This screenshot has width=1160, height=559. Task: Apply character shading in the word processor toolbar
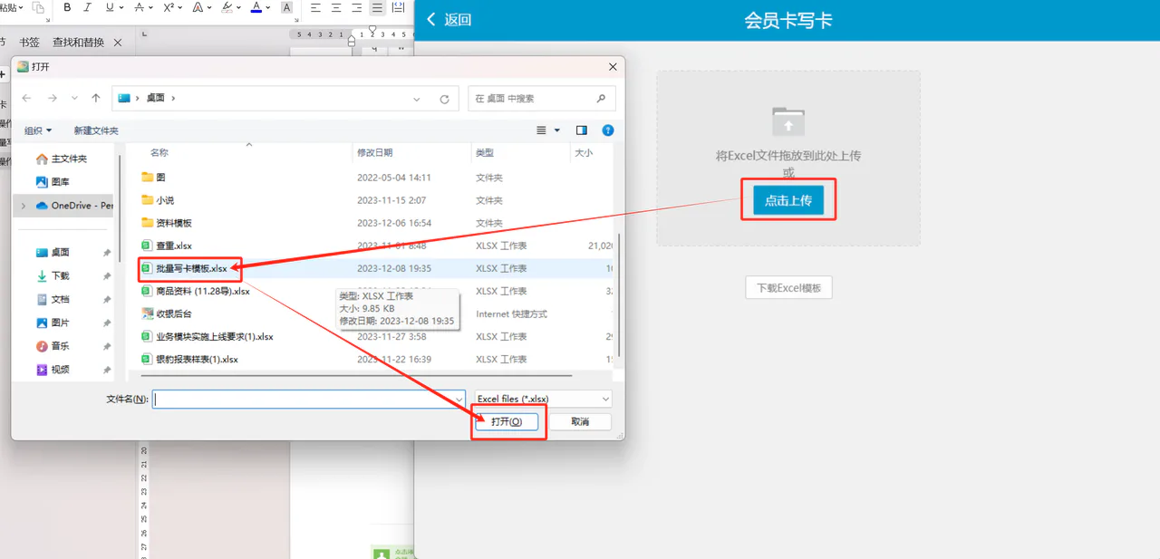click(x=287, y=7)
